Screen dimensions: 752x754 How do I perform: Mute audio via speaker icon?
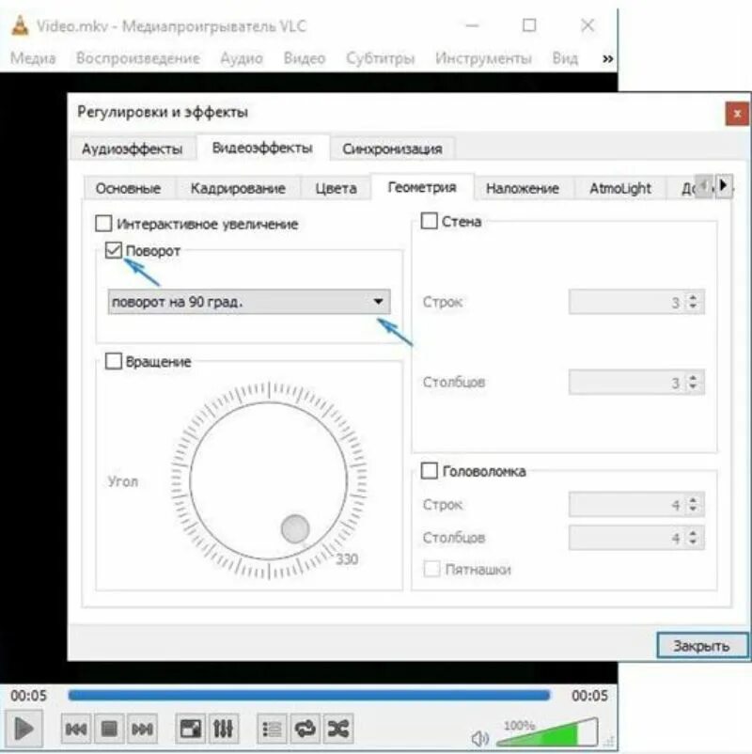click(479, 738)
